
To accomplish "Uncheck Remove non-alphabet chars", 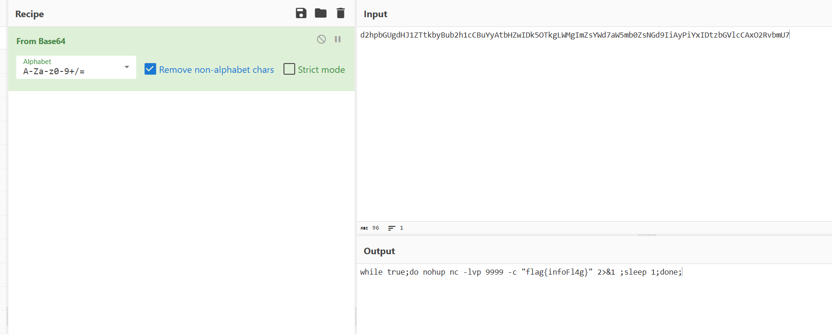I will click(x=150, y=69).
